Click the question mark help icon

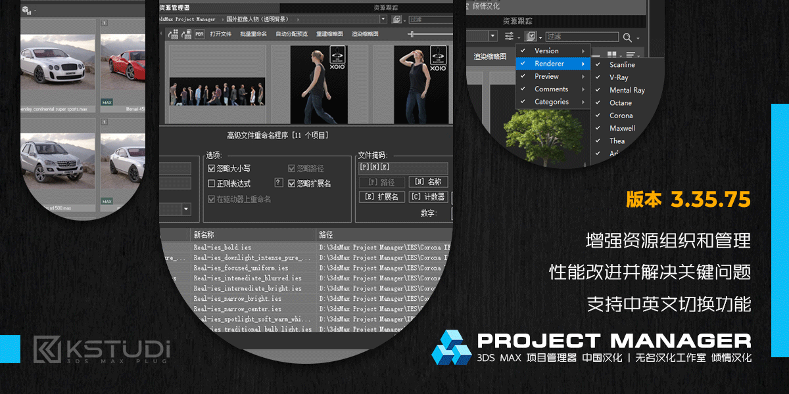click(x=279, y=183)
